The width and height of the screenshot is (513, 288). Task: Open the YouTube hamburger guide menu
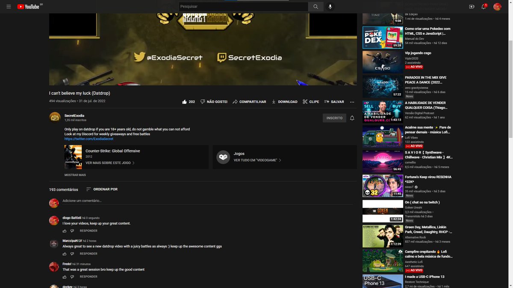(x=9, y=6)
